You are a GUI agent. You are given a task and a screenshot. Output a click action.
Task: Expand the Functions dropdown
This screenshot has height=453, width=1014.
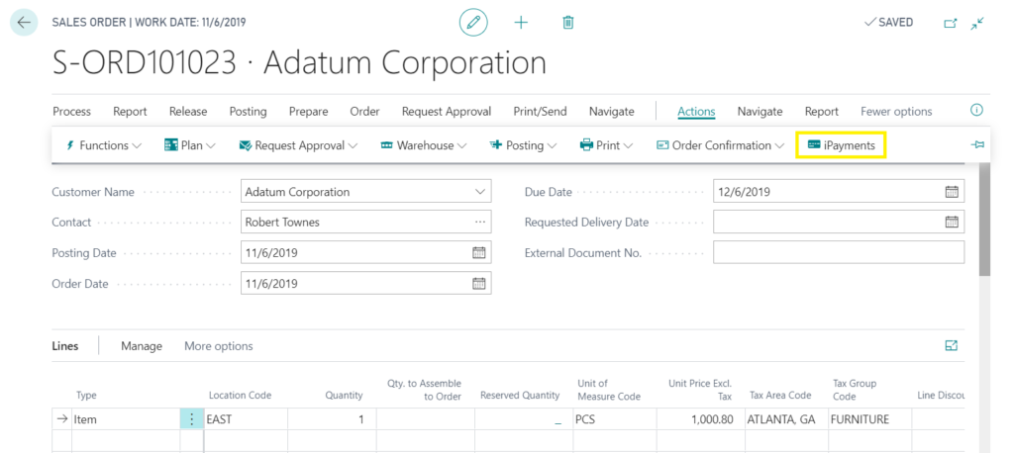click(103, 145)
